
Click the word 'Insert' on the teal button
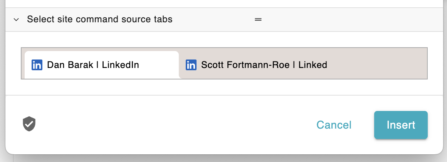[x=401, y=125]
